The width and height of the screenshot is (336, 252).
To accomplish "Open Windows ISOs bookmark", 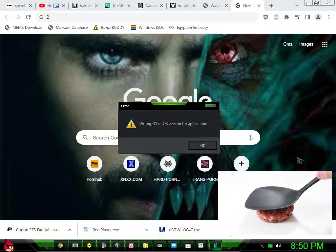I will [x=147, y=28].
